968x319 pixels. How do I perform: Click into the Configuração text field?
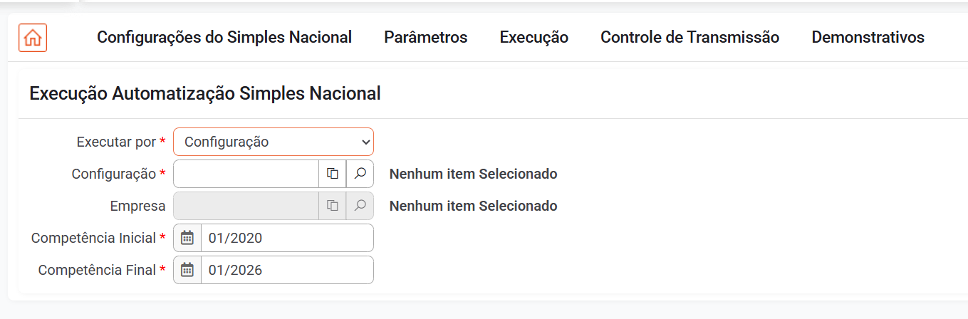246,174
